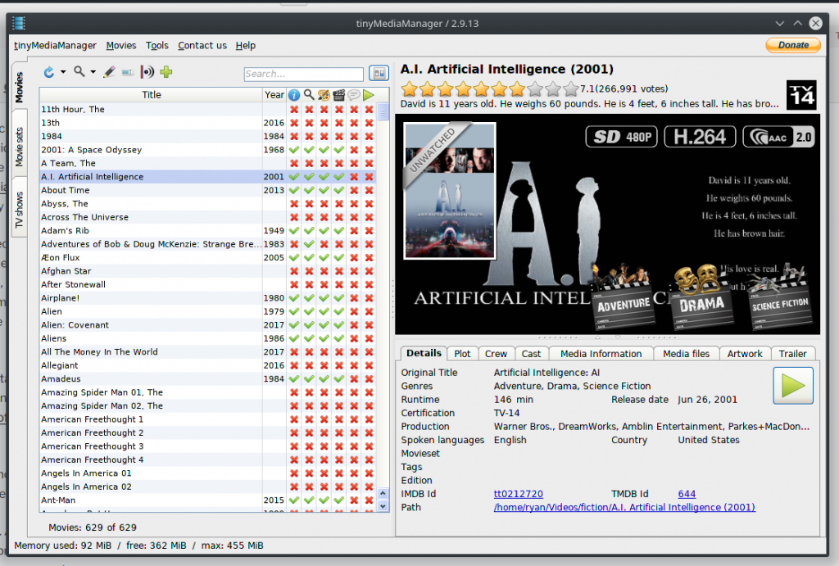Sort the list by Year column
The height and width of the screenshot is (566, 839).
click(x=274, y=95)
